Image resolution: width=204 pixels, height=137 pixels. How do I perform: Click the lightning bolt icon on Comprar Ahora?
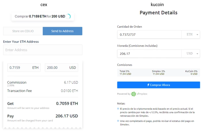148,85
